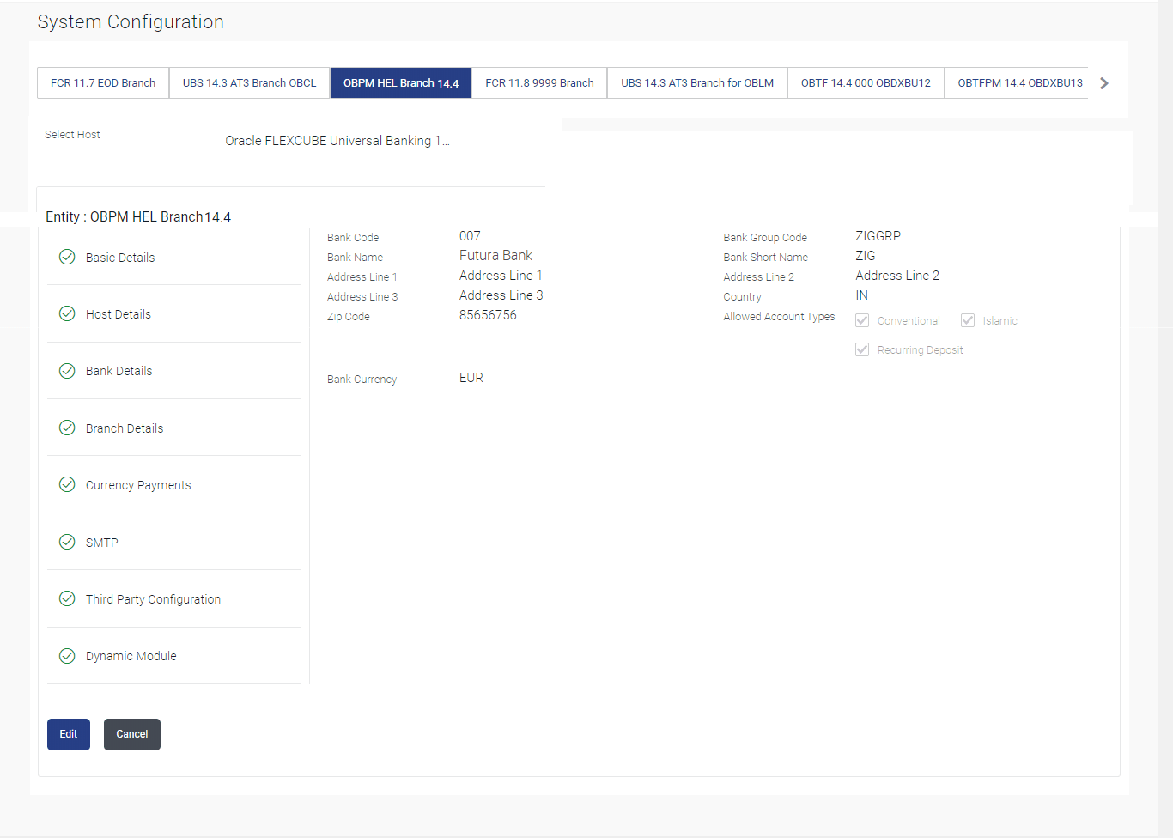Click the Dynamic Module checkmark icon

point(67,656)
